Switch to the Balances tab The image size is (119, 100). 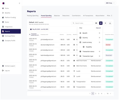coord(57,16)
